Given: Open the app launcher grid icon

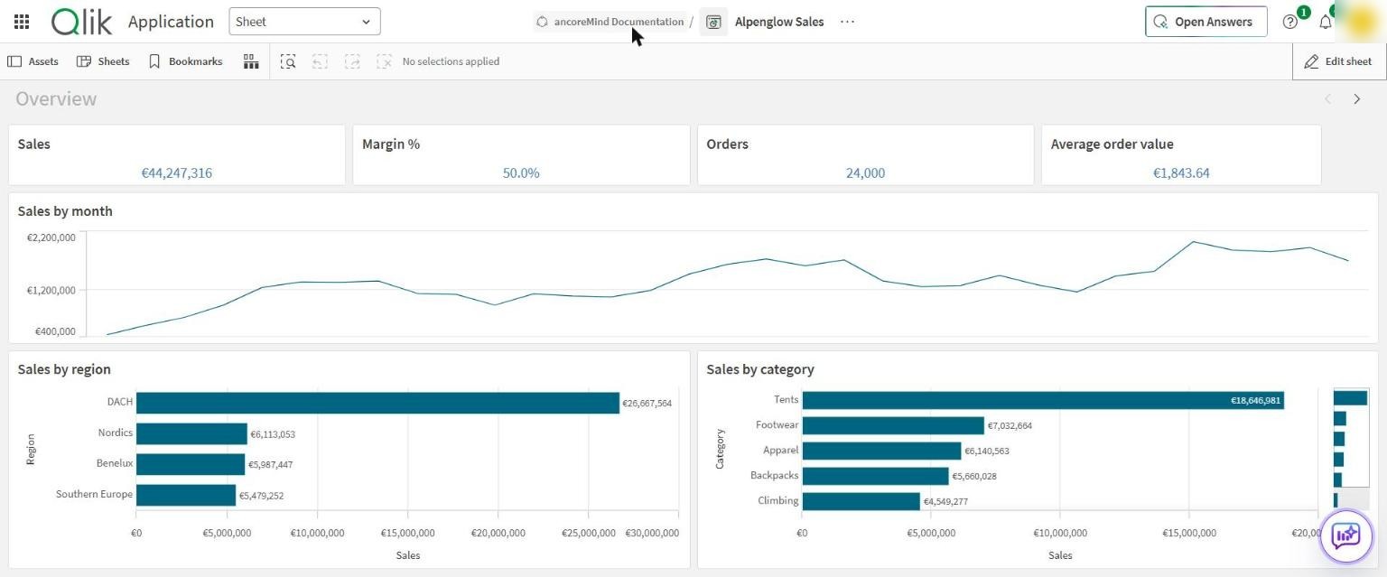Looking at the screenshot, I should tap(22, 22).
